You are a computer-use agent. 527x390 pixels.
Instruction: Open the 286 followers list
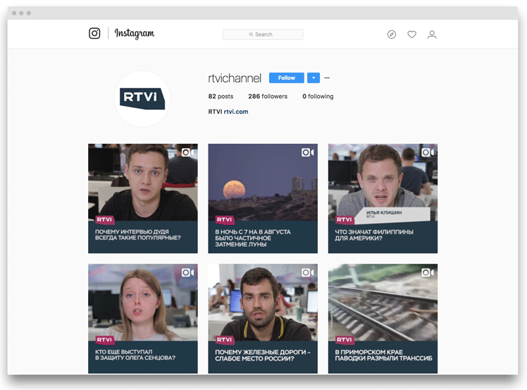tap(268, 96)
